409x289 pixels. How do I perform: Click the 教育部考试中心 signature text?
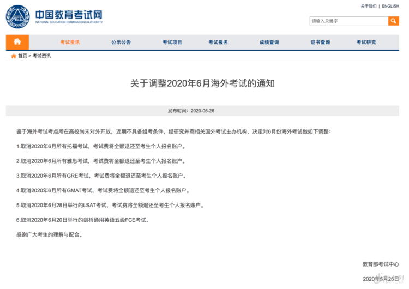point(380,264)
